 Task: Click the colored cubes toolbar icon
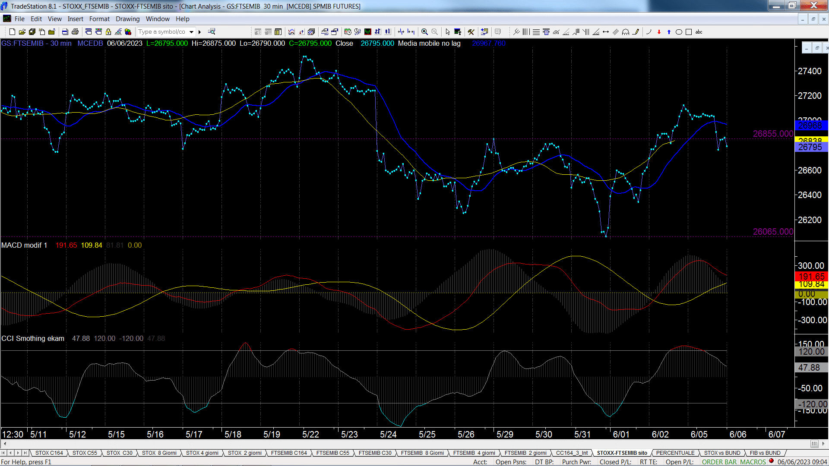coord(128,31)
